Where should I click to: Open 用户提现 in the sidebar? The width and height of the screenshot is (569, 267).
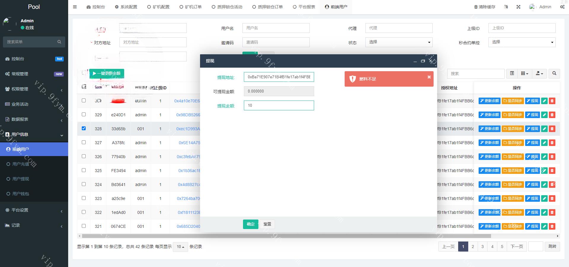tap(21, 179)
